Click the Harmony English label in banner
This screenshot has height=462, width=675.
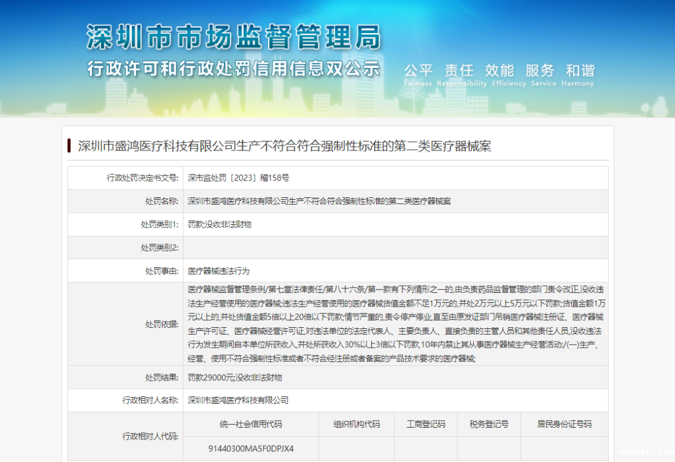click(x=577, y=83)
